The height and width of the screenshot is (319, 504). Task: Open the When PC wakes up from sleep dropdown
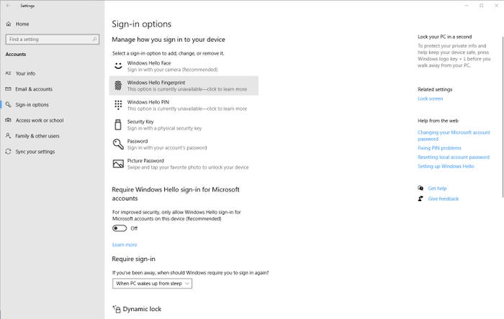click(153, 283)
